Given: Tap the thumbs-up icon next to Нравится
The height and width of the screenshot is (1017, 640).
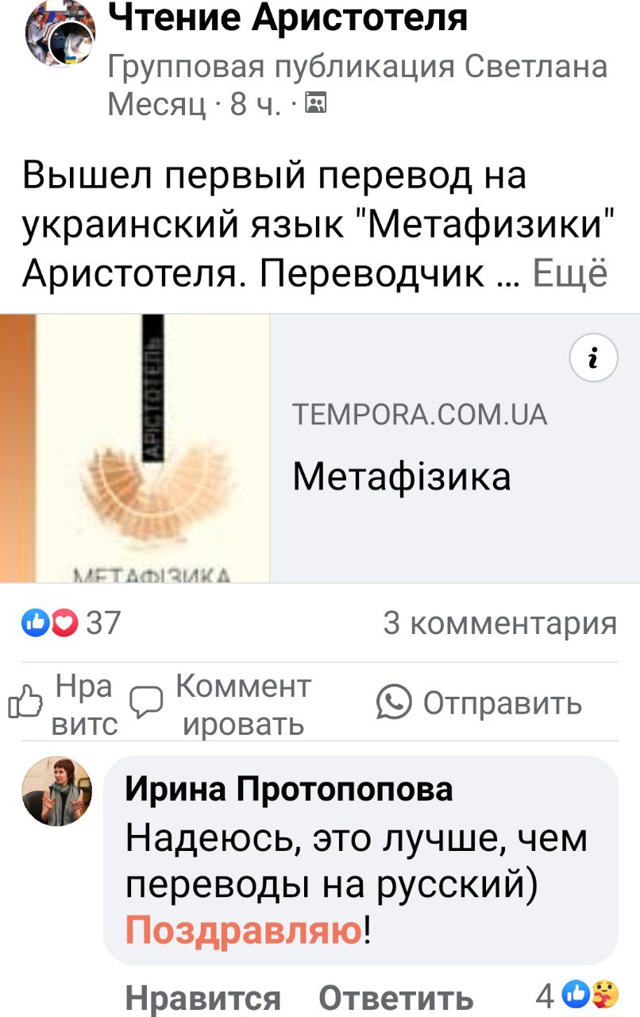Looking at the screenshot, I should tap(25, 703).
